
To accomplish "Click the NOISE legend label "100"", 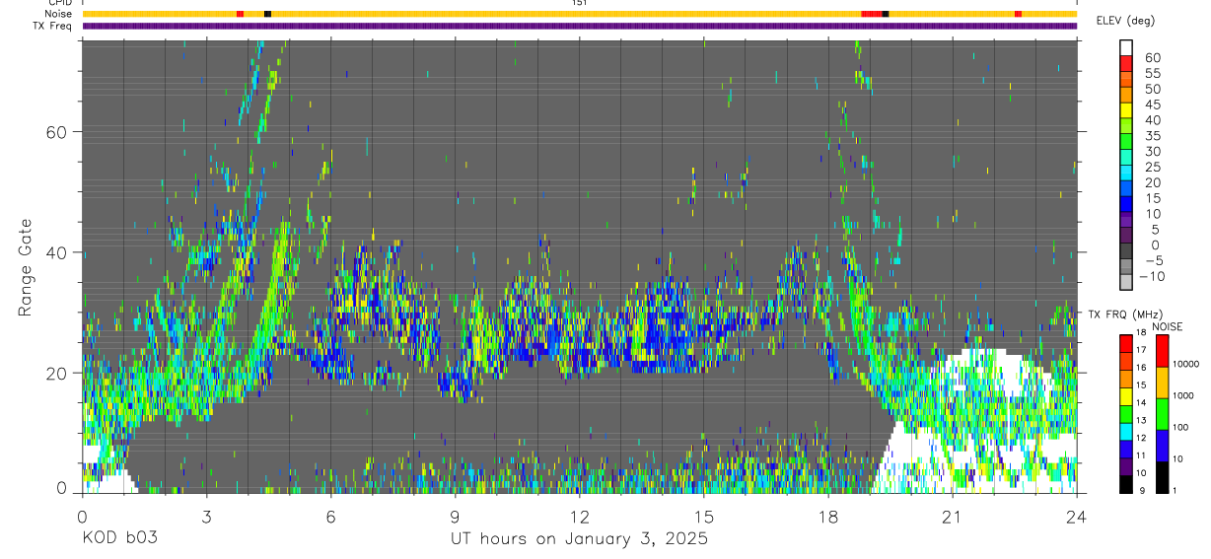I will [1181, 427].
